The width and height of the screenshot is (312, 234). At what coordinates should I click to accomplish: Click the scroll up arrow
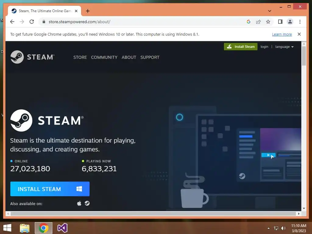(x=304, y=44)
